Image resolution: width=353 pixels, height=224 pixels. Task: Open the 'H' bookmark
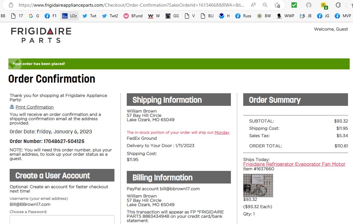click(225, 16)
